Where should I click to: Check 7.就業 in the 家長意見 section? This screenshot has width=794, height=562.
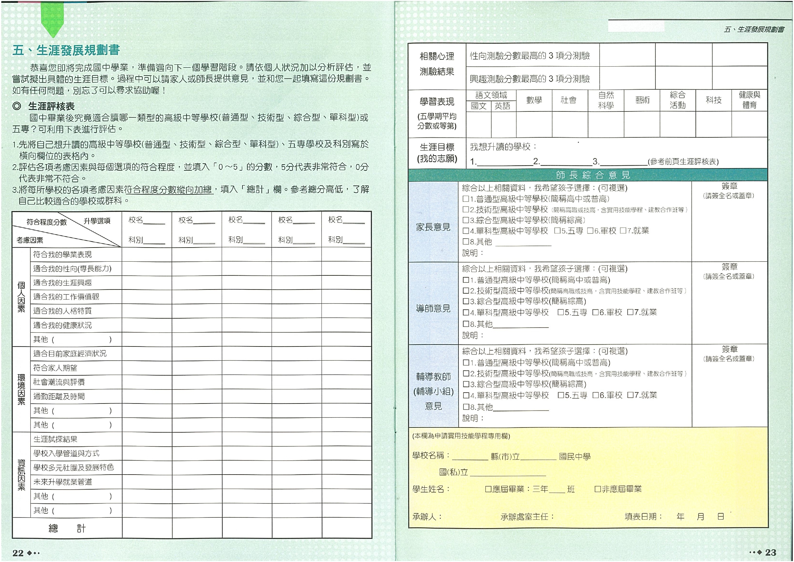pos(623,231)
